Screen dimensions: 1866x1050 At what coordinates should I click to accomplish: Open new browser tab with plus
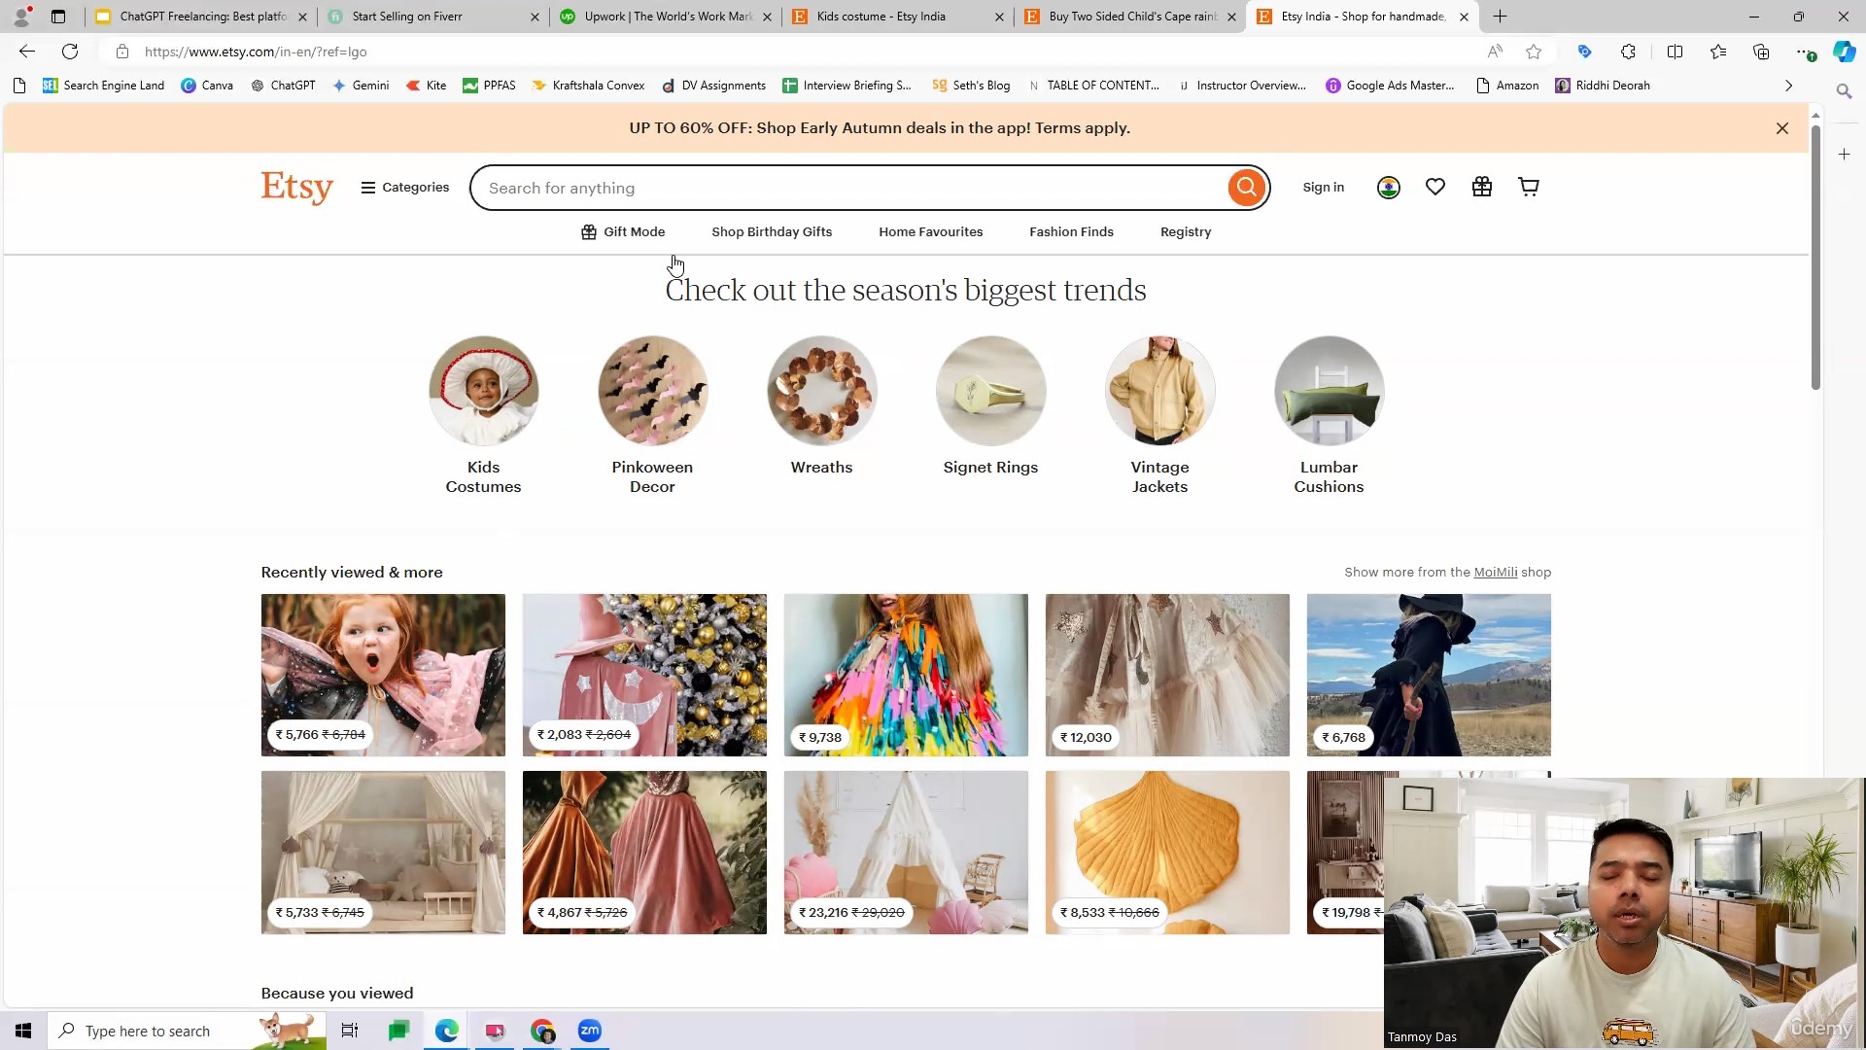point(1501,17)
